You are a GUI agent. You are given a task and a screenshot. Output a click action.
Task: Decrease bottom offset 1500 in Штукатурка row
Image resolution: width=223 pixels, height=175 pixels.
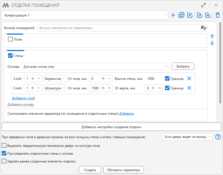point(109,88)
